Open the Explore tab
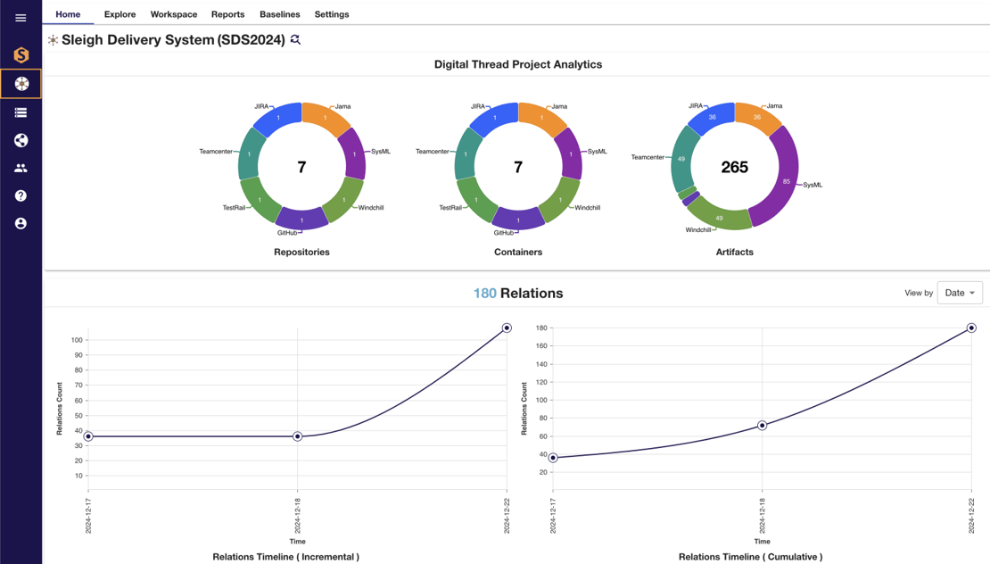This screenshot has width=990, height=564. pos(120,14)
